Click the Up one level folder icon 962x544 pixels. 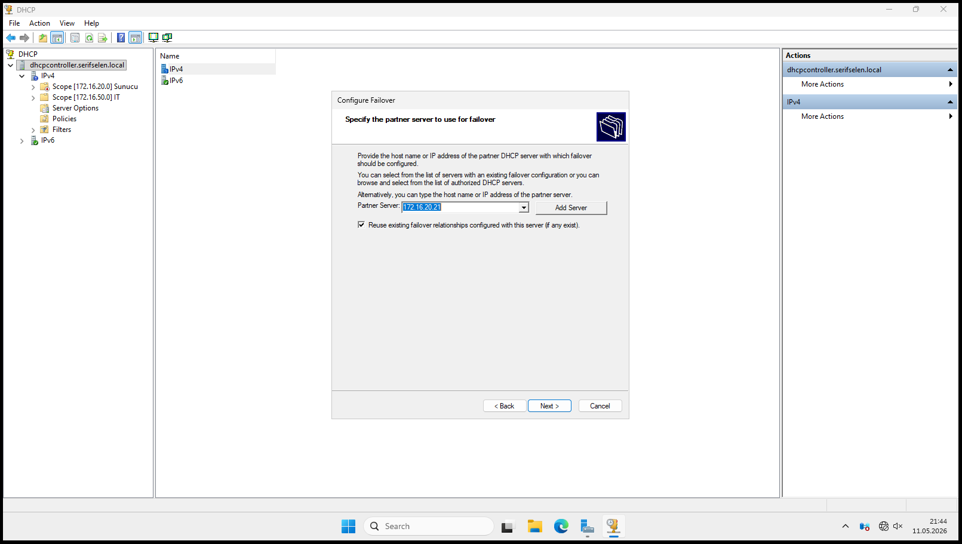pos(43,38)
